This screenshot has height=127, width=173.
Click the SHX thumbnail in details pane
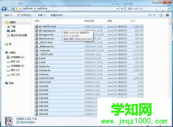(x=9, y=121)
